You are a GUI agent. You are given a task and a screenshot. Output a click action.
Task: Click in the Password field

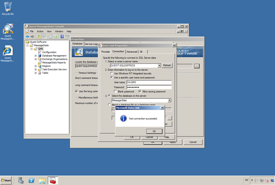pyautogui.click(x=149, y=87)
